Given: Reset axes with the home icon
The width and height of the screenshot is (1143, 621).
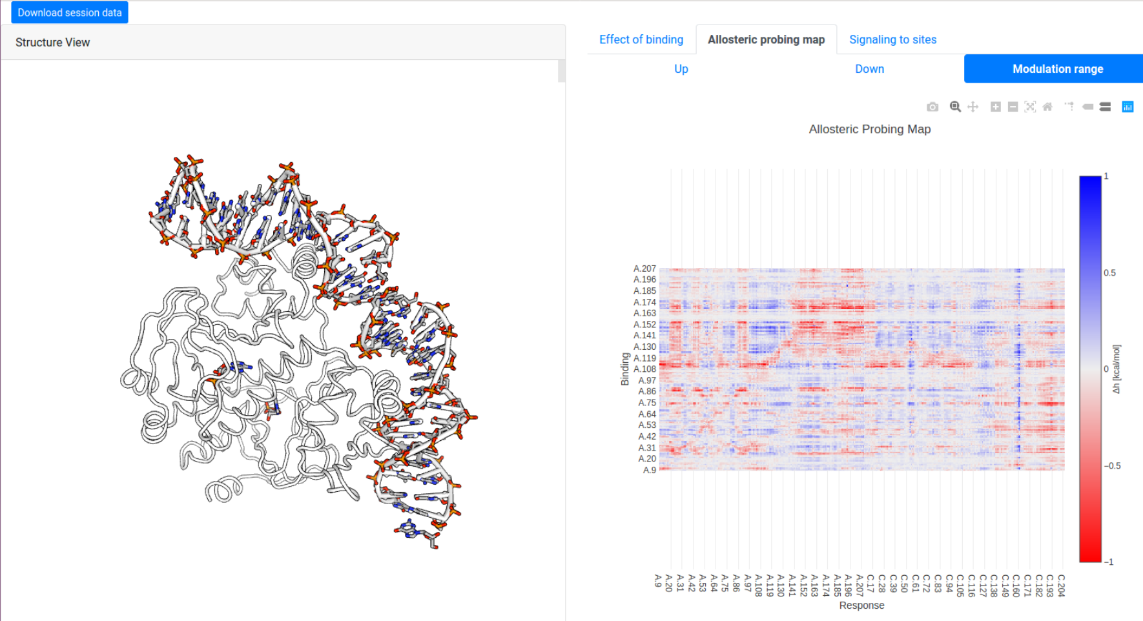Looking at the screenshot, I should [x=1047, y=107].
